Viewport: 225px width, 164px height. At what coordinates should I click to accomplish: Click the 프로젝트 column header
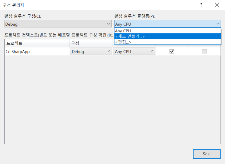(x=37, y=43)
